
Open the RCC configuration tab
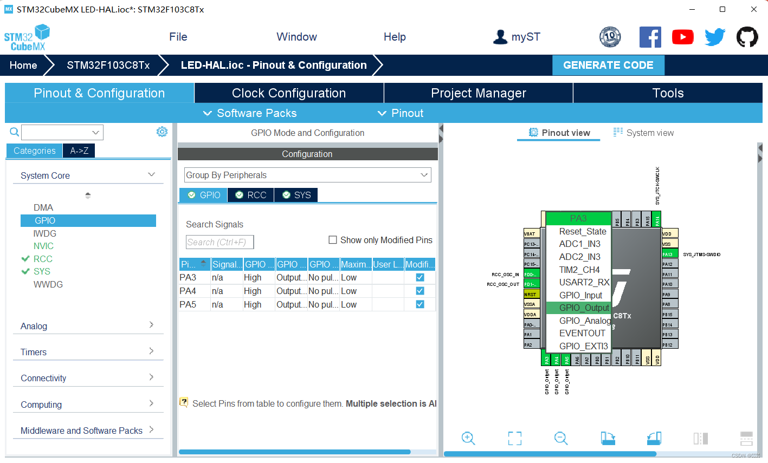tap(251, 195)
